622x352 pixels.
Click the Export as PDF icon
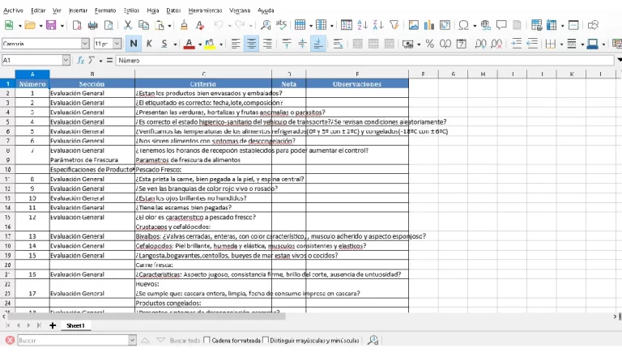(77, 25)
